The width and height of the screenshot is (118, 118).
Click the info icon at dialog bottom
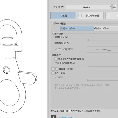pyautogui.click(x=54, y=117)
